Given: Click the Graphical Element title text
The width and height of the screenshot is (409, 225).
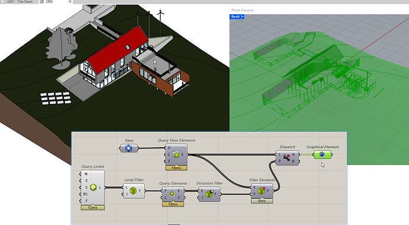Looking at the screenshot, I should 322,147.
